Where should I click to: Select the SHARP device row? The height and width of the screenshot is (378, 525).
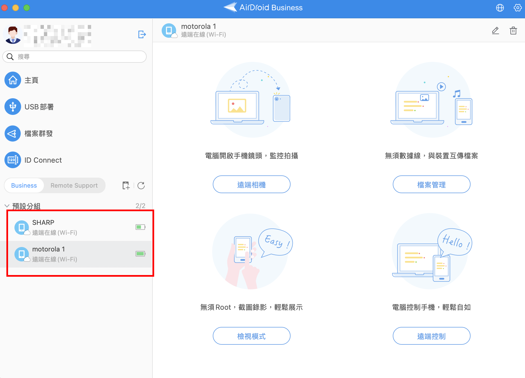(x=76, y=228)
